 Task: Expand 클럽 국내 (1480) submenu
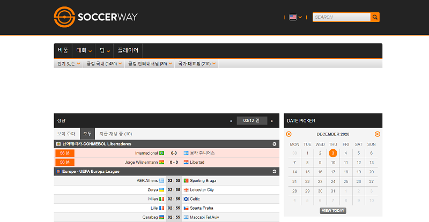pyautogui.click(x=104, y=64)
